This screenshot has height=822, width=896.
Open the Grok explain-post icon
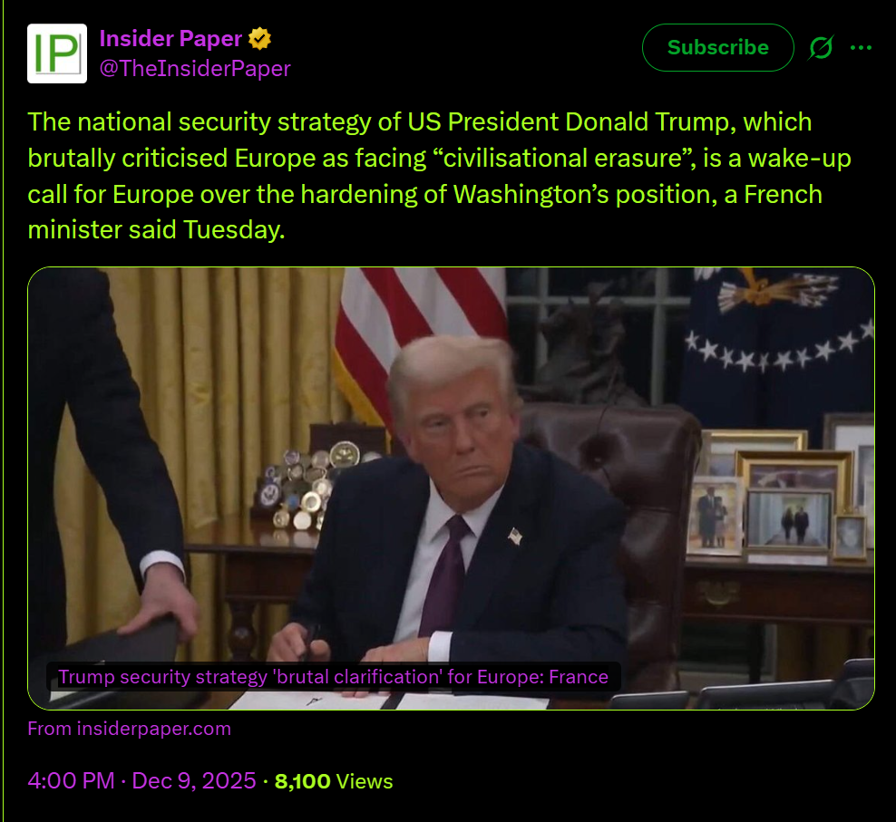pos(821,47)
